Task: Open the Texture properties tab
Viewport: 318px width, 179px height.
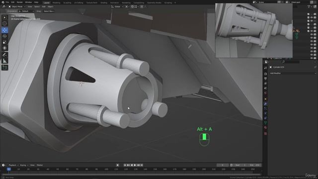Action: (265, 134)
